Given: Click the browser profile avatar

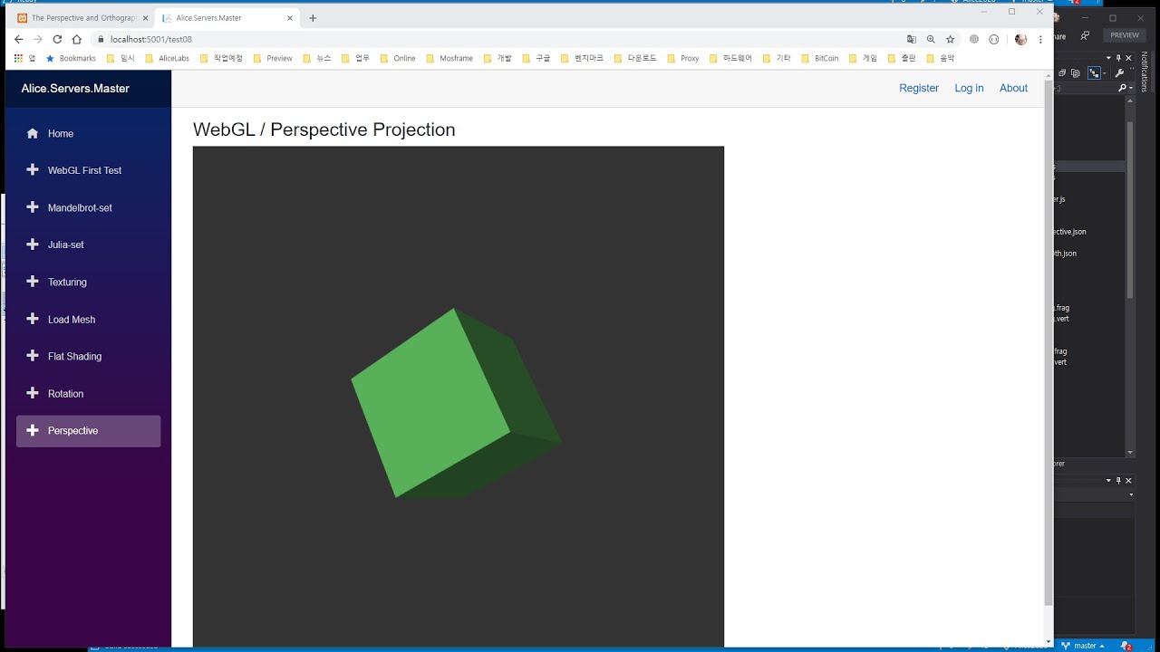Looking at the screenshot, I should 1020,39.
